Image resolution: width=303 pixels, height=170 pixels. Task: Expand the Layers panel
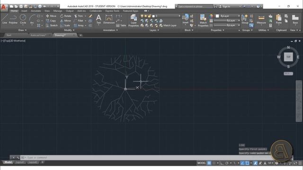click(x=154, y=30)
